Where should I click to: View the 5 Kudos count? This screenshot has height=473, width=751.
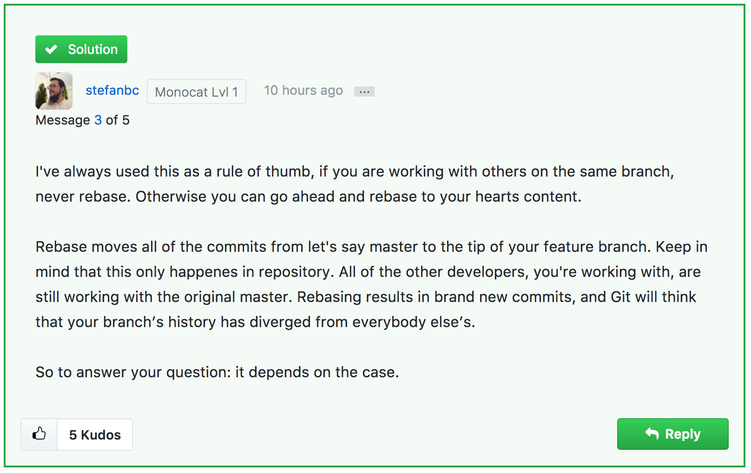point(95,435)
